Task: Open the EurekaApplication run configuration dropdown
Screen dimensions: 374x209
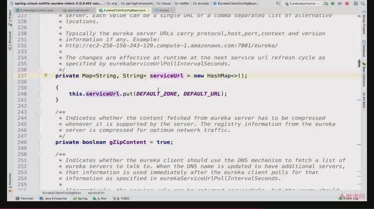Action: 302,3
